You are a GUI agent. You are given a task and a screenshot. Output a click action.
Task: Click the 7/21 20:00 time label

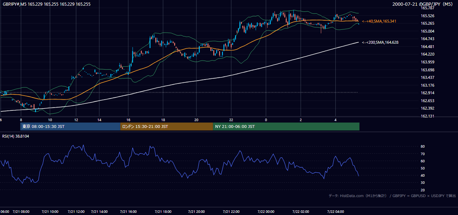197,212
